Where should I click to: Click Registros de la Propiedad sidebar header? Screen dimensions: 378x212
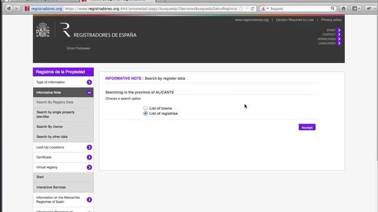[x=63, y=72]
